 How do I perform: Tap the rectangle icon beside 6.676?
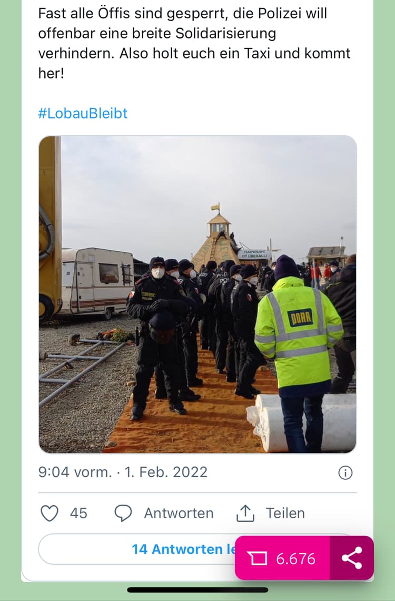[x=259, y=558]
